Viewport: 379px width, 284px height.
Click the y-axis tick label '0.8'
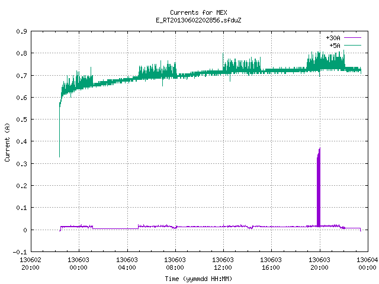pos(21,53)
